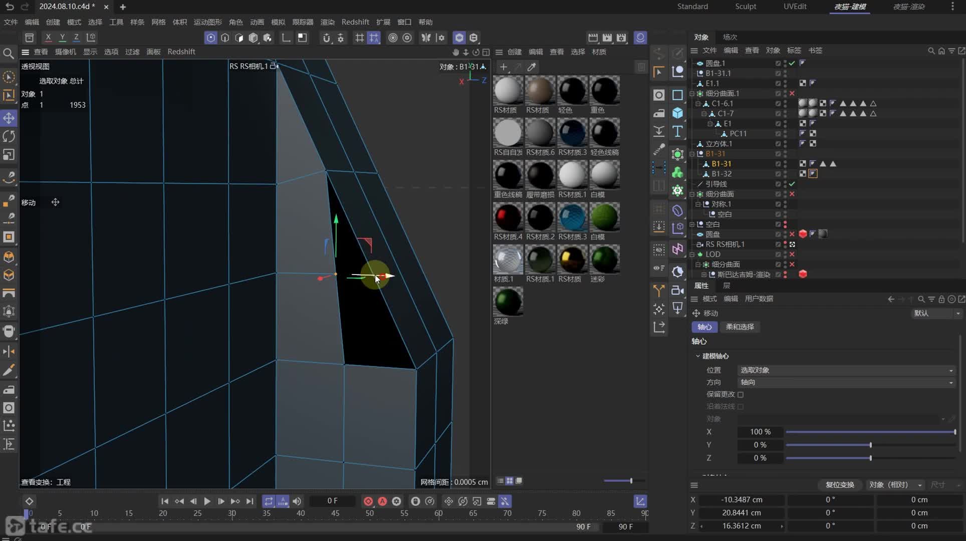Toggle green check on 引导线 row
The width and height of the screenshot is (966, 541).
coord(792,184)
